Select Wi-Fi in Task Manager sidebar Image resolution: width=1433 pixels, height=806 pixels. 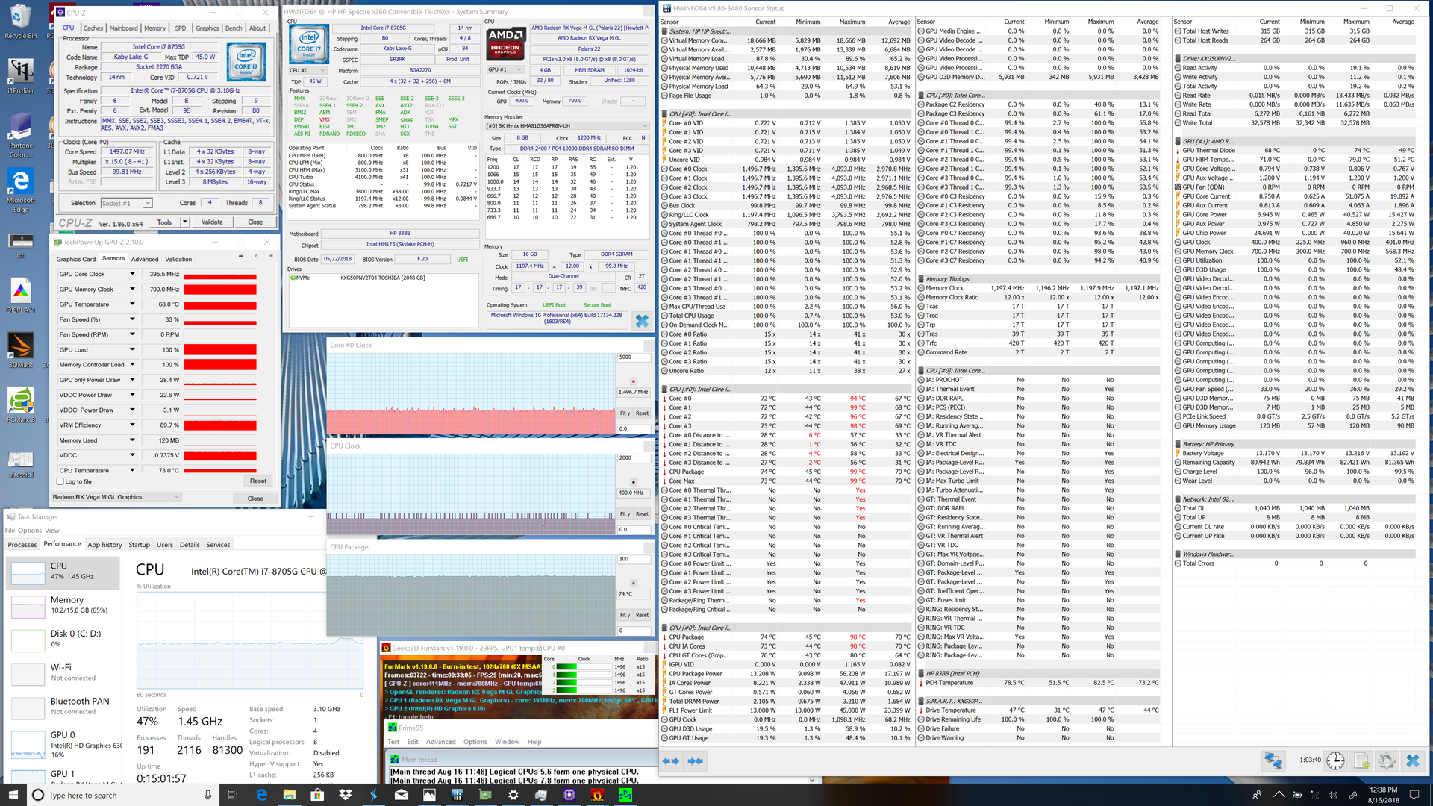[x=63, y=672]
